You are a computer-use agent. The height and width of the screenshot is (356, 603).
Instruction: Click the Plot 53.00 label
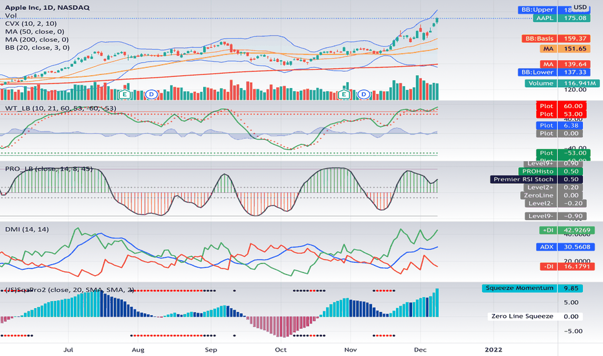click(x=561, y=114)
